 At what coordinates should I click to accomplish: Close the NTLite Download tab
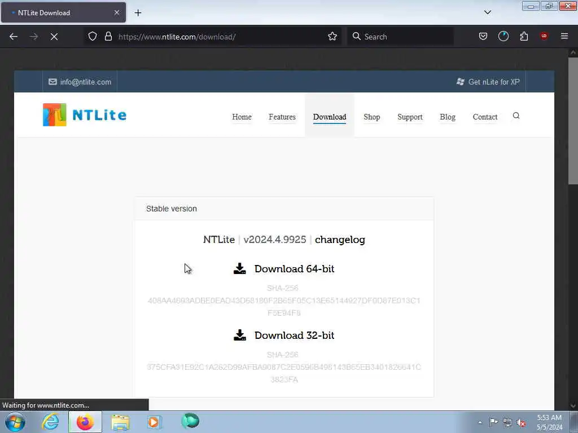coord(117,12)
